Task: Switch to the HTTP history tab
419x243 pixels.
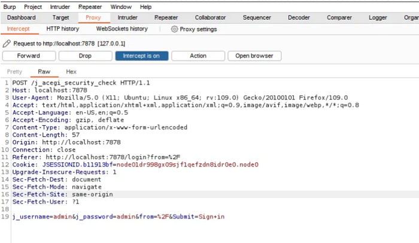Action: 63,29
